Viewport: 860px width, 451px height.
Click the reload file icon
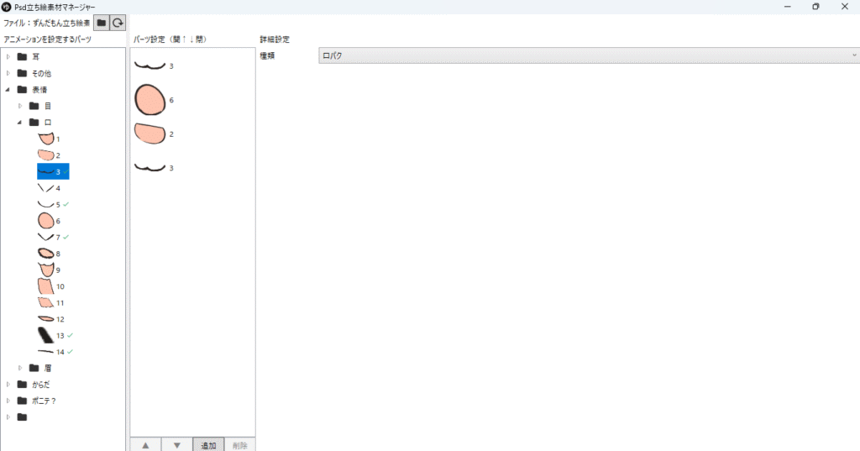pos(118,24)
